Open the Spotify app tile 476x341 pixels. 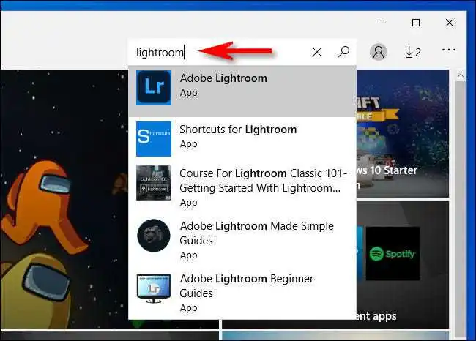point(394,254)
